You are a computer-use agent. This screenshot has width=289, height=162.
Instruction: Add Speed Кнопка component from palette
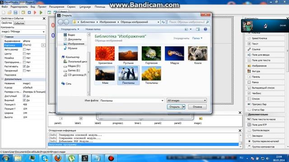click(x=265, y=38)
